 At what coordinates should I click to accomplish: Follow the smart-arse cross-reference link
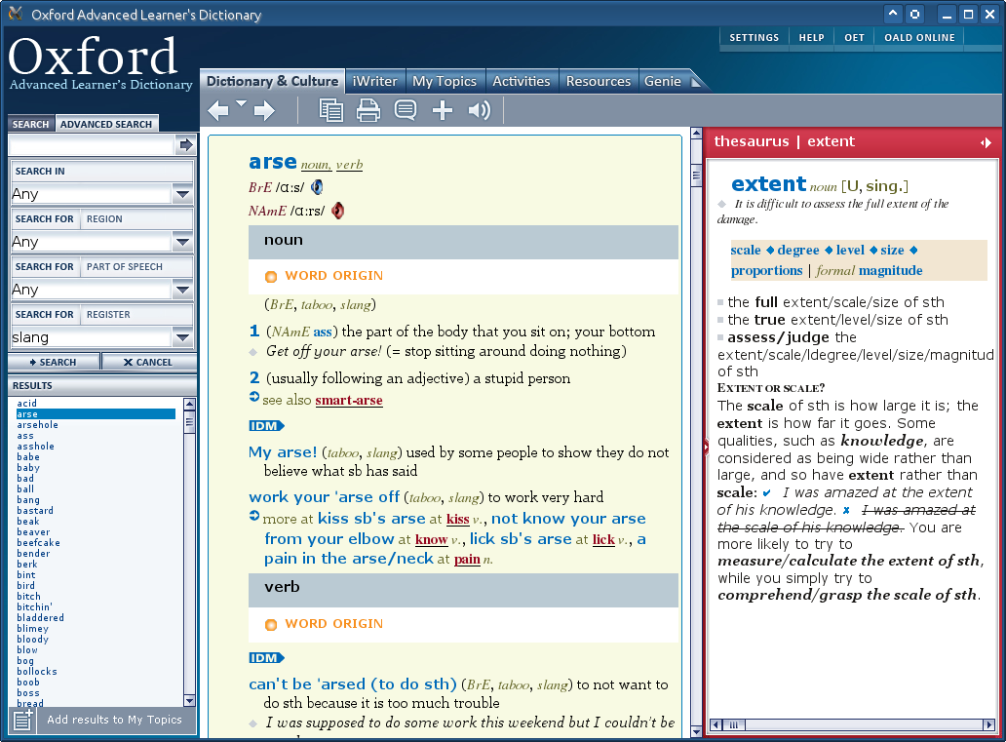[348, 401]
